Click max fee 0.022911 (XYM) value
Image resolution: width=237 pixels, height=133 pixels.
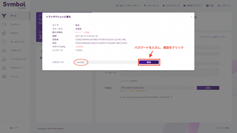[82, 32]
